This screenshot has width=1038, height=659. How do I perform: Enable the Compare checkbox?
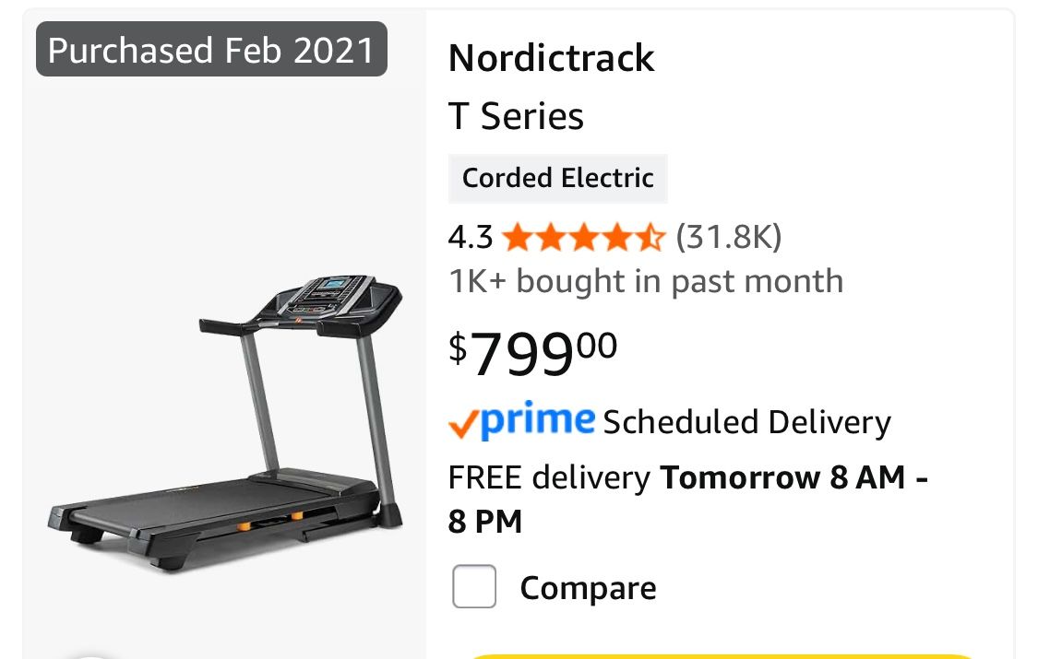(x=473, y=586)
